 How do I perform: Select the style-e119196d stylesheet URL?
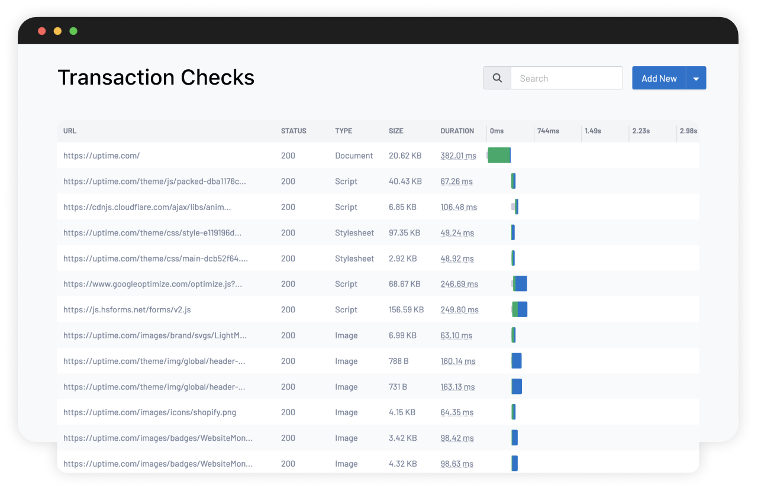(152, 233)
